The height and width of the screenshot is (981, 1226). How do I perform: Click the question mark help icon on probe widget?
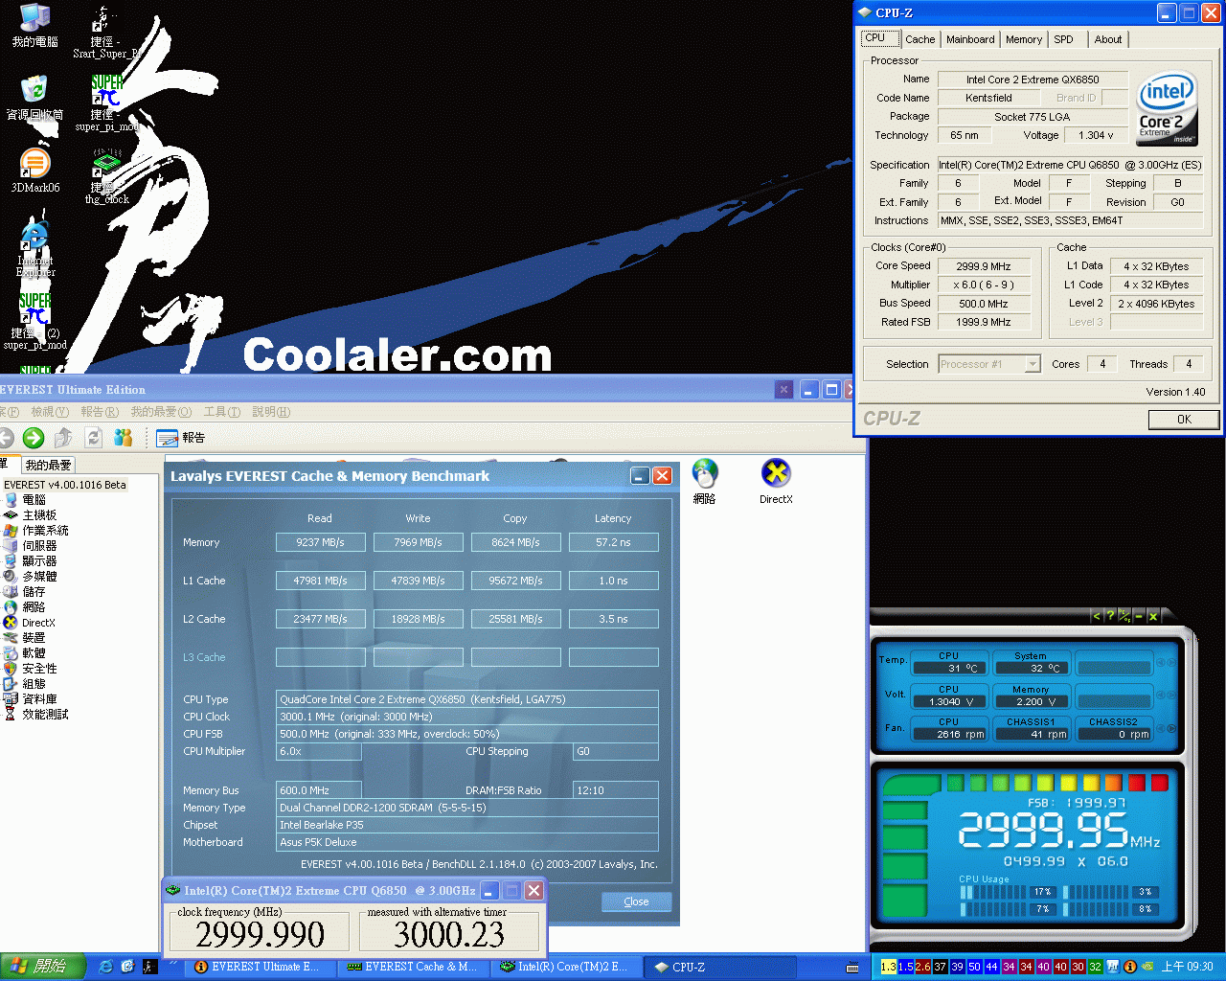point(1110,616)
